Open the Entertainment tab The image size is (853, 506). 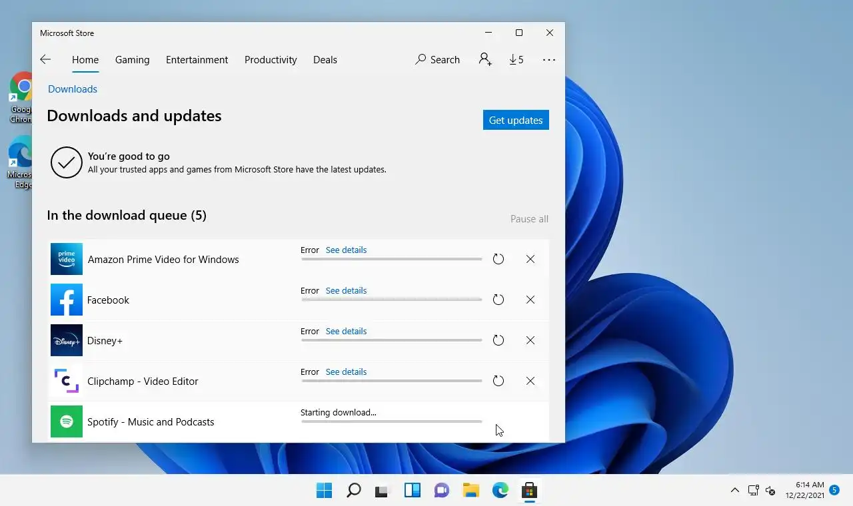[197, 59]
